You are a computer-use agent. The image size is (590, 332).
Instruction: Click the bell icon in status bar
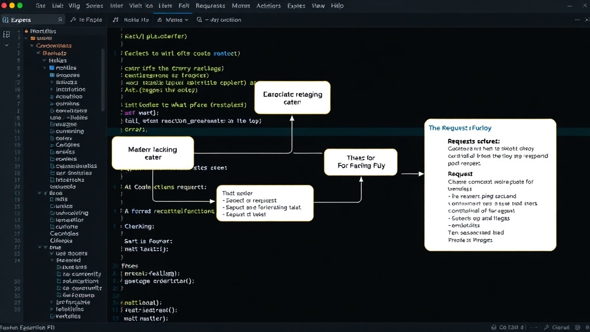(x=494, y=327)
